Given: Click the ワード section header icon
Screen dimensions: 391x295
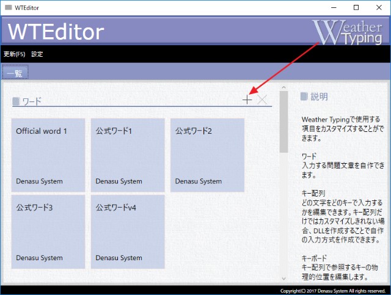Looking at the screenshot, I should (x=16, y=101).
